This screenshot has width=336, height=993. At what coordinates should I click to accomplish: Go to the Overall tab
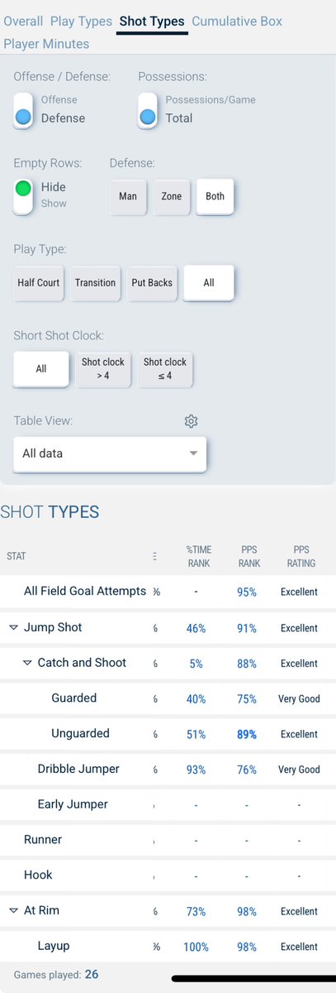tap(23, 21)
